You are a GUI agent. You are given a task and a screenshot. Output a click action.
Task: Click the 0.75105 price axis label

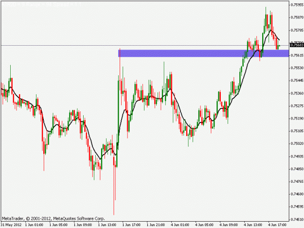click(297, 131)
